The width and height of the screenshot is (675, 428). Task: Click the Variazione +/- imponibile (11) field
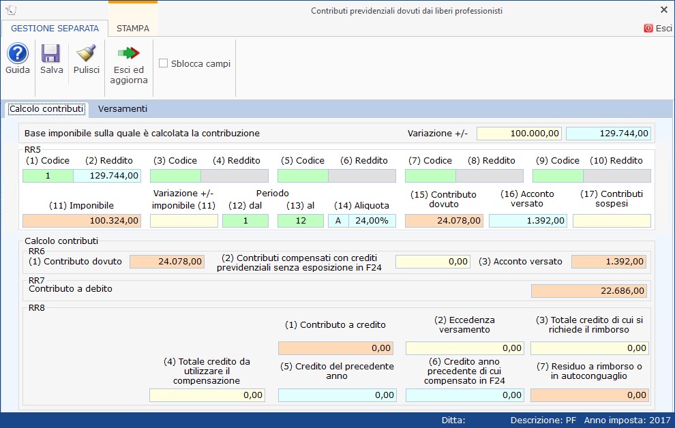click(184, 221)
